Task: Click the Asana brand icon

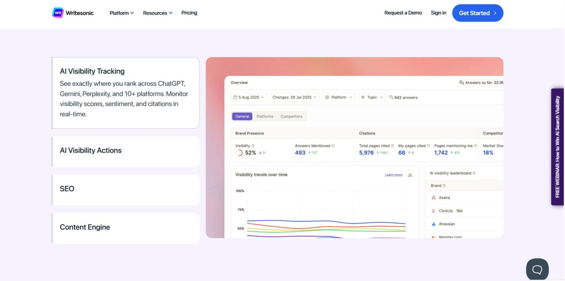Action: (434, 197)
